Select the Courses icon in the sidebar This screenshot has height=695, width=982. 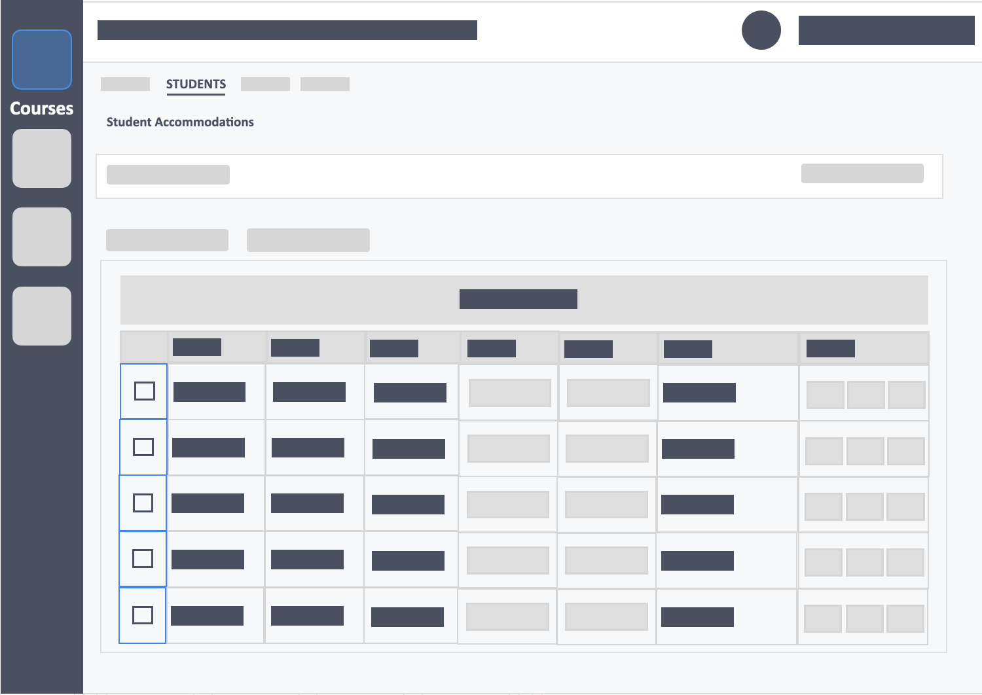tap(41, 60)
